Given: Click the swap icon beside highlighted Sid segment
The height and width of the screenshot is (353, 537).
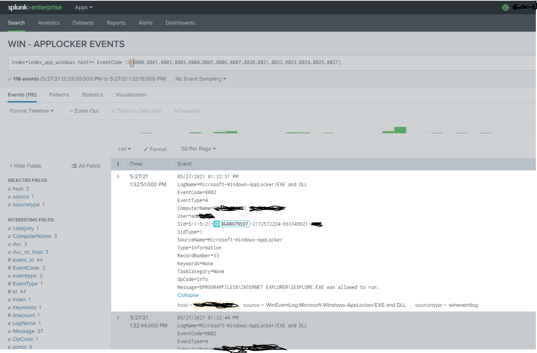Looking at the screenshot, I should coord(217,224).
